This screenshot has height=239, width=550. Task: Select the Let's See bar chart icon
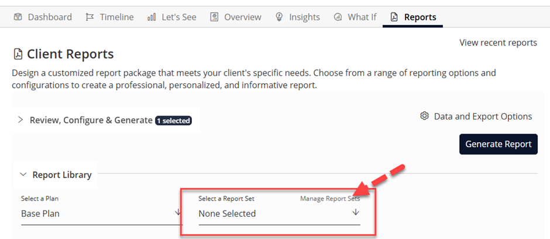pyautogui.click(x=152, y=17)
